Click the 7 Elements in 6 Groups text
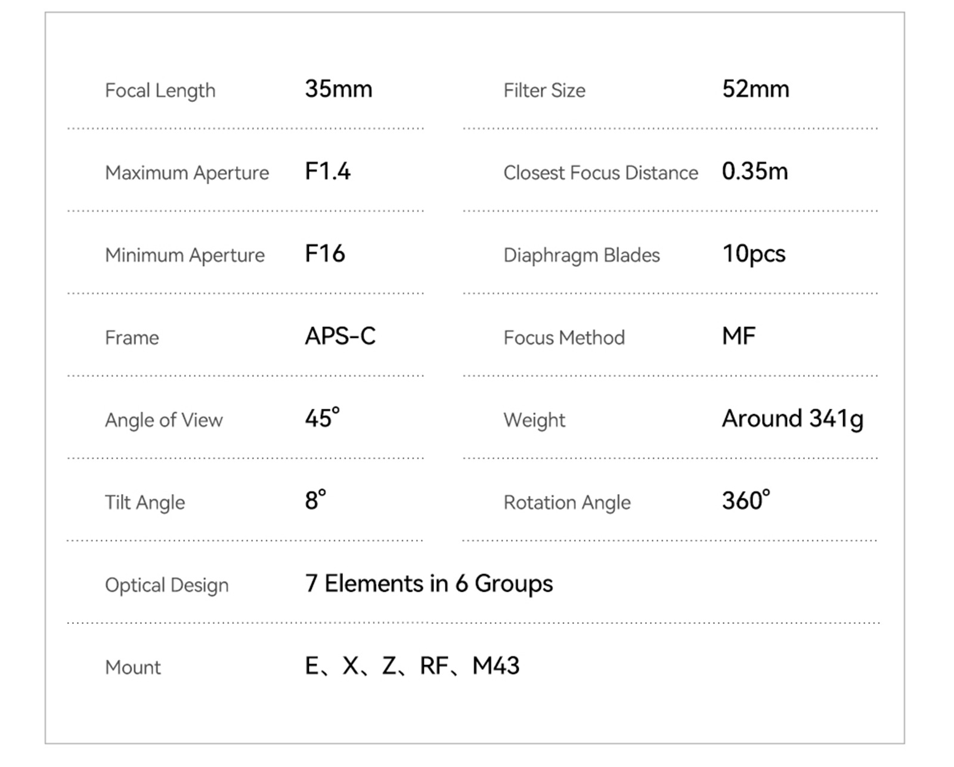954x767 pixels. tap(429, 583)
